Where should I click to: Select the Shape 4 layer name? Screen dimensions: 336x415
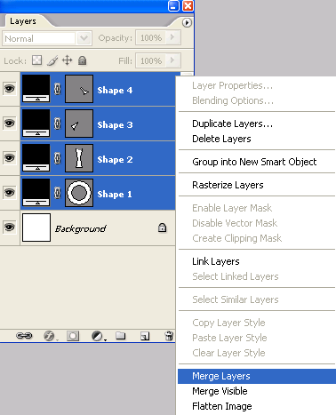tap(115, 91)
